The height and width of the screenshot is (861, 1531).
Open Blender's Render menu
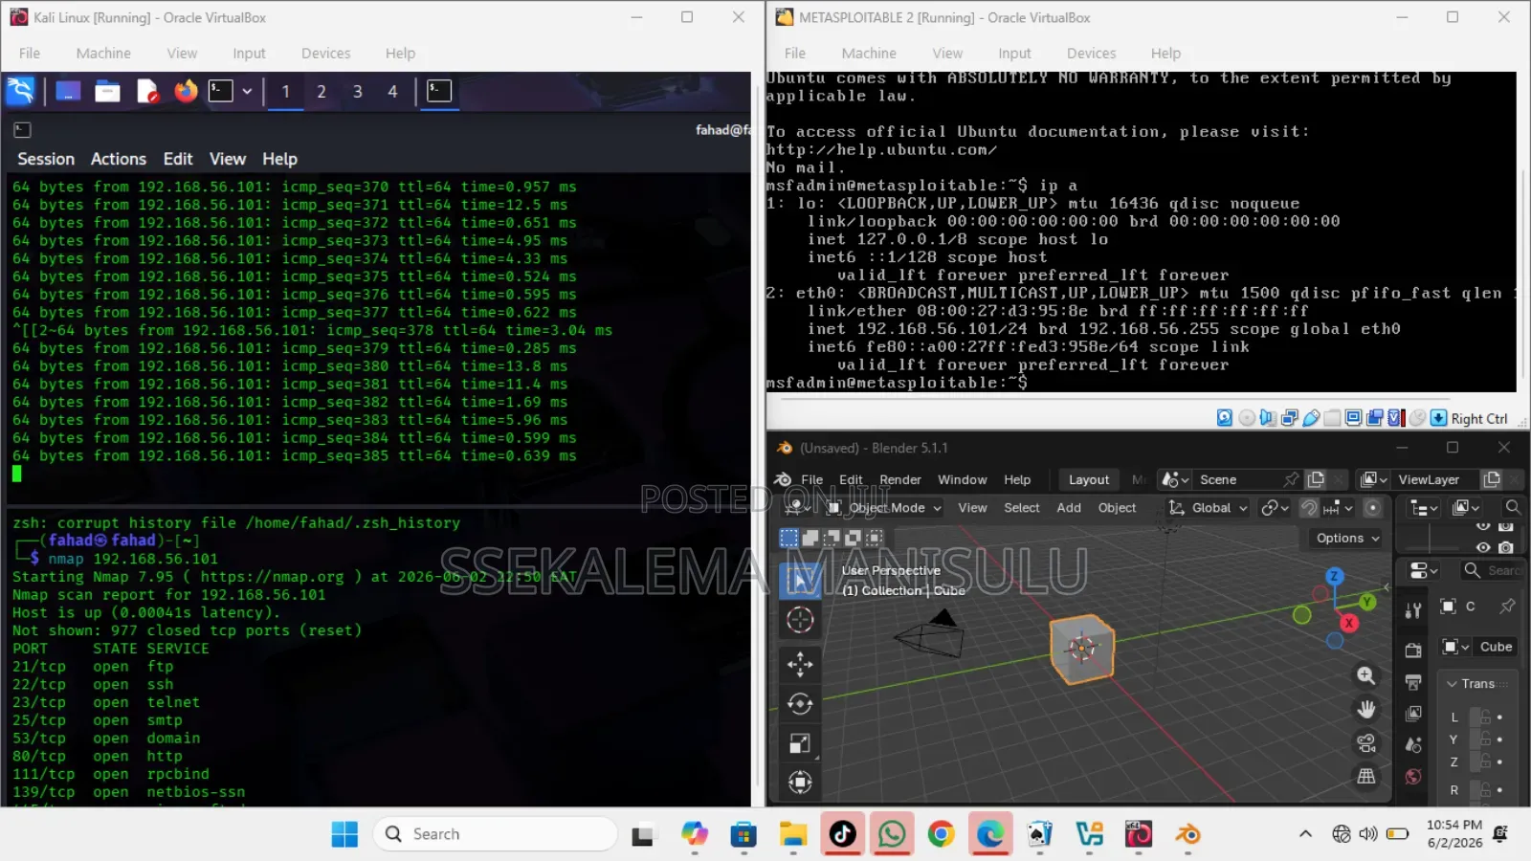pyautogui.click(x=900, y=480)
